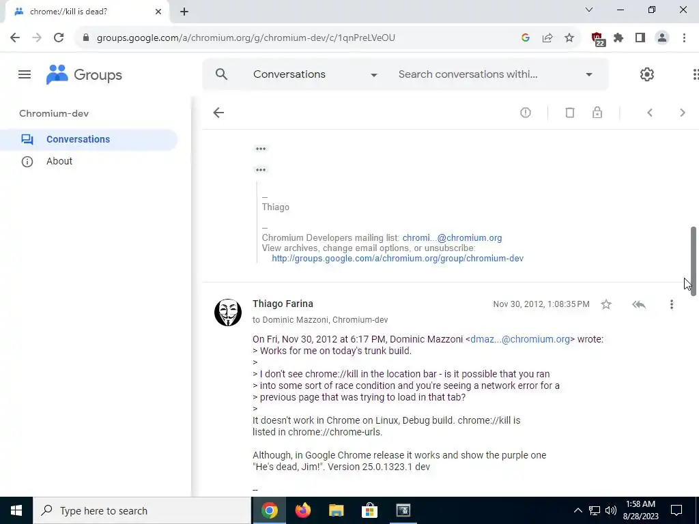Open the dmaz...@chromium.org email link
The width and height of the screenshot is (699, 524).
[x=520, y=339]
